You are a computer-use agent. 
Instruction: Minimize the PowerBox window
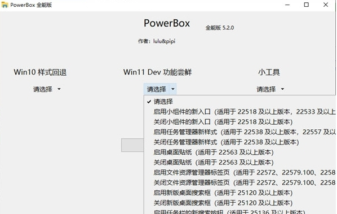(x=287, y=5)
